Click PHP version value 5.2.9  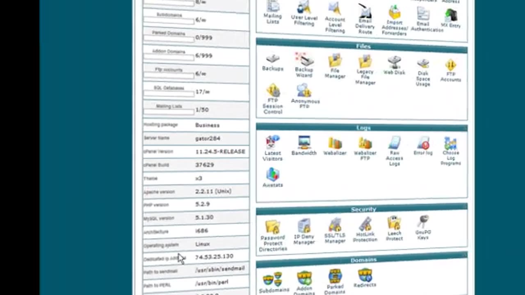pyautogui.click(x=202, y=204)
